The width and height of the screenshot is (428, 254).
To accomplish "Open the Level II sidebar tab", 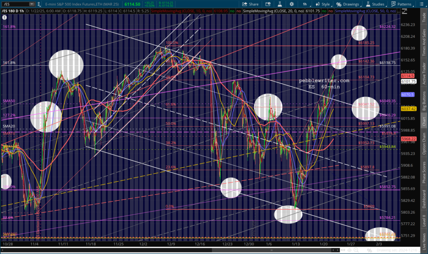I will pyautogui.click(x=424, y=220).
